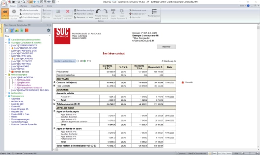
Task: Click the Numérotation list icon
Action: (x=154, y=13)
